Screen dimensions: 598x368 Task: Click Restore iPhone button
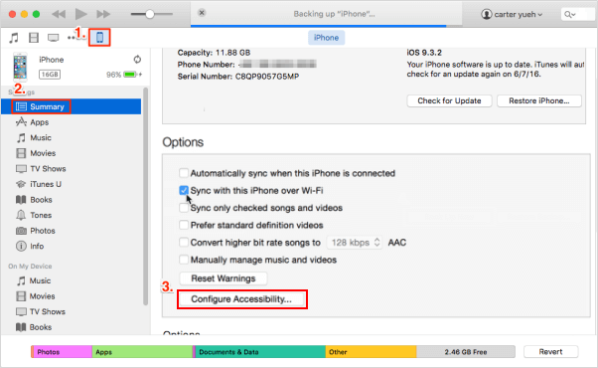[x=538, y=100]
